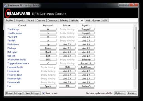Viewport: 143px width, 101px height.
Task: Toggle the Save on exit checkbox
Action: point(44,93)
